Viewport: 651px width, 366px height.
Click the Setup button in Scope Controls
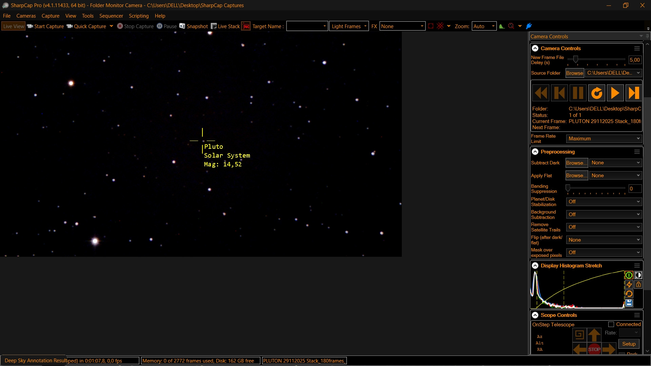tap(629, 344)
